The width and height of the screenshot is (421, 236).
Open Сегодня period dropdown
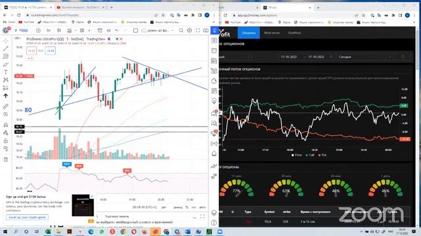click(x=365, y=57)
